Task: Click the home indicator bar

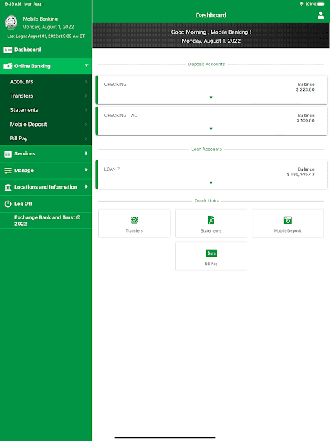Action: click(x=165, y=438)
